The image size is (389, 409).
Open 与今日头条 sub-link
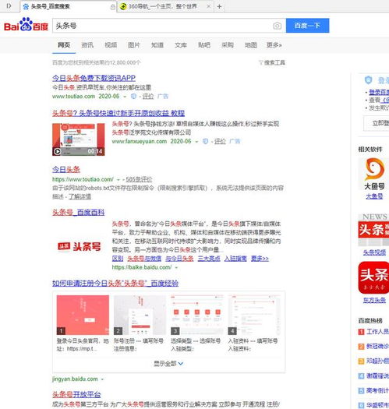pos(179,259)
